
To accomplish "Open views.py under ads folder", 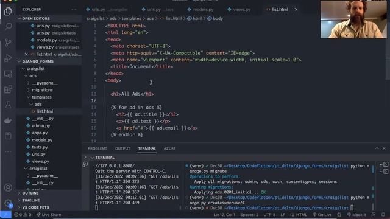I will [x=40, y=161].
